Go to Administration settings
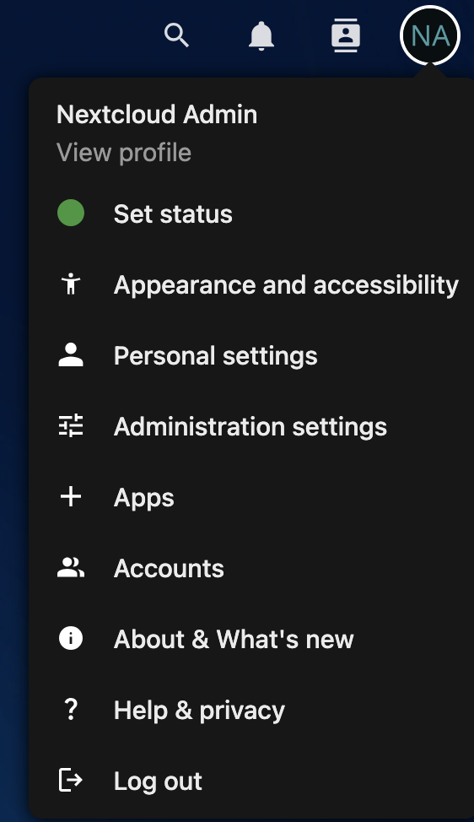This screenshot has width=474, height=822. point(251,425)
